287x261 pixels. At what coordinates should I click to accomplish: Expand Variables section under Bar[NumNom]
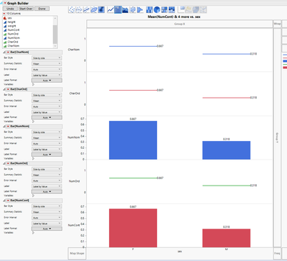(x=33, y=158)
